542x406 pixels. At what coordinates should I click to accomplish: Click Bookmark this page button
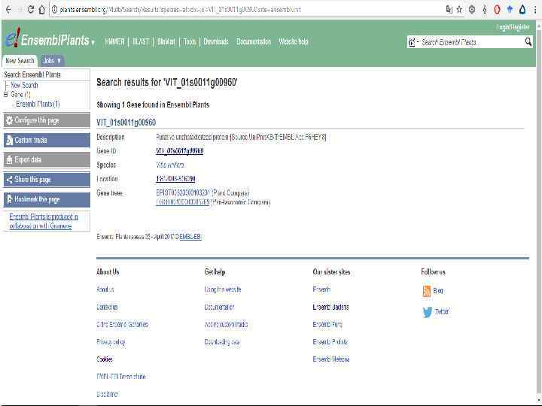(47, 199)
